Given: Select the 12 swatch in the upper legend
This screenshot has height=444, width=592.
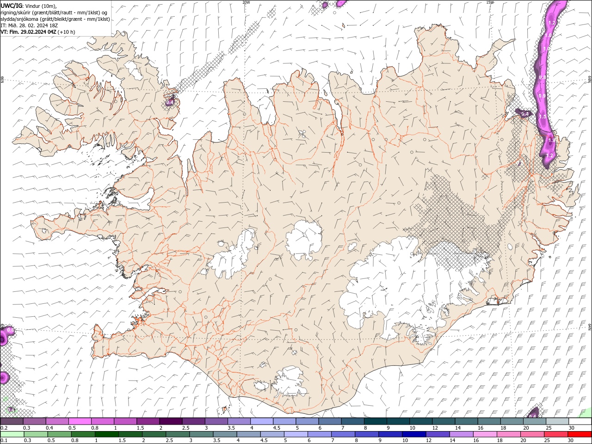Looking at the screenshot, I should tap(444, 421).
